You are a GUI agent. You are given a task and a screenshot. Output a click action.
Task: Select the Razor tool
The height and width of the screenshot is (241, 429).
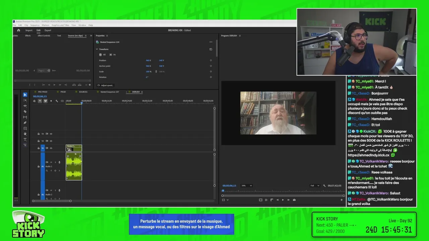[25, 111]
